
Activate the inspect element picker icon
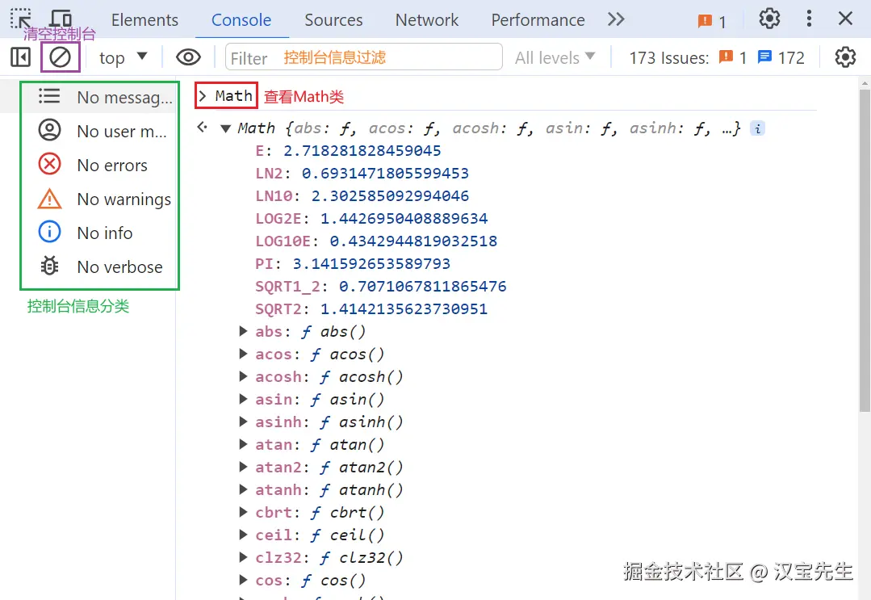click(20, 19)
